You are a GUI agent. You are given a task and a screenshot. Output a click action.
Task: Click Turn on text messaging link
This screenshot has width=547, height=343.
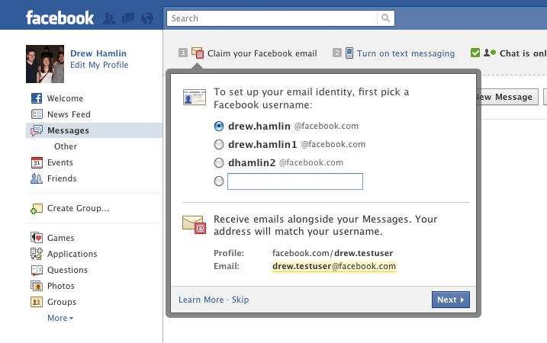coord(406,53)
